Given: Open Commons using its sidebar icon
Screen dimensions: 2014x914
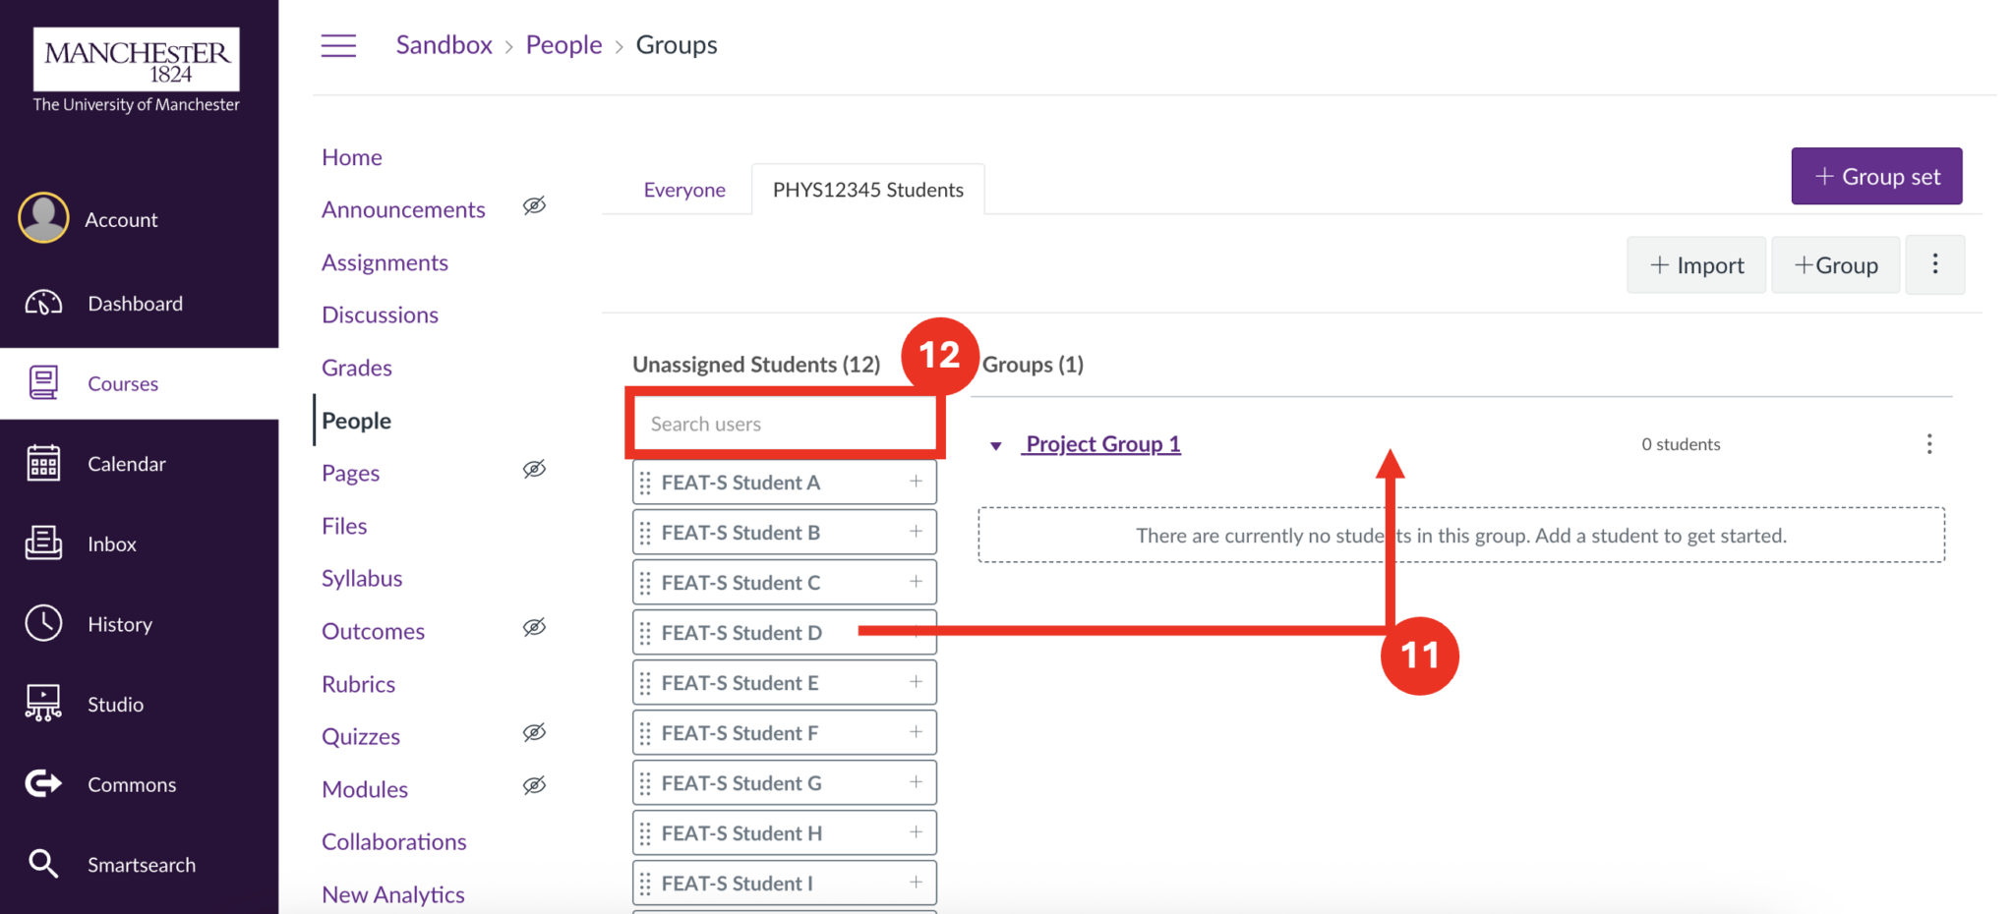Looking at the screenshot, I should tap(42, 783).
